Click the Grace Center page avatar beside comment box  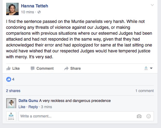pyautogui.click(x=11, y=116)
